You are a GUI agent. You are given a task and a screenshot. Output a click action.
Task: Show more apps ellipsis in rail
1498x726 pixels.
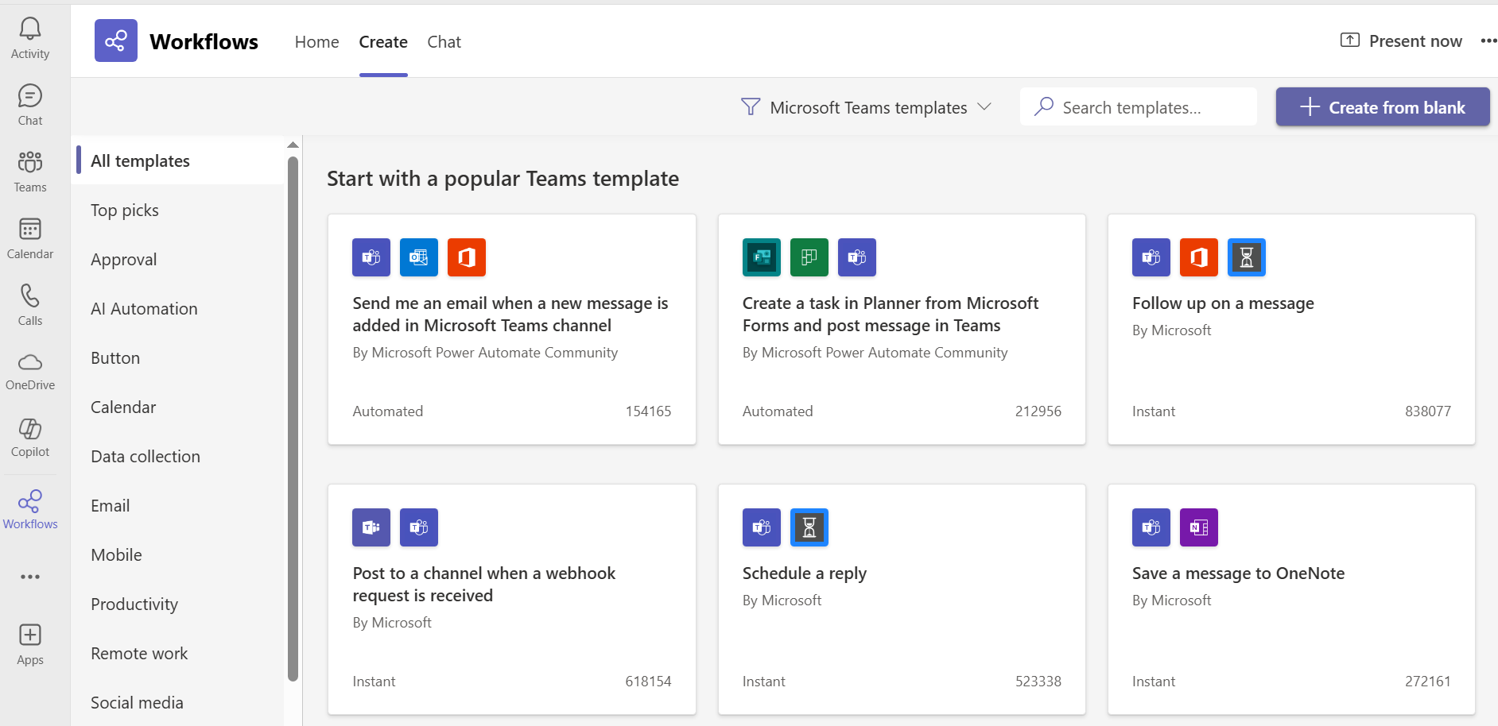coord(30,577)
